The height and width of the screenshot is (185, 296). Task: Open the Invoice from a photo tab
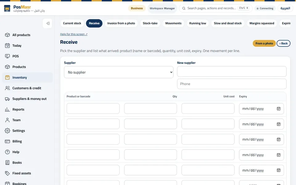(121, 23)
